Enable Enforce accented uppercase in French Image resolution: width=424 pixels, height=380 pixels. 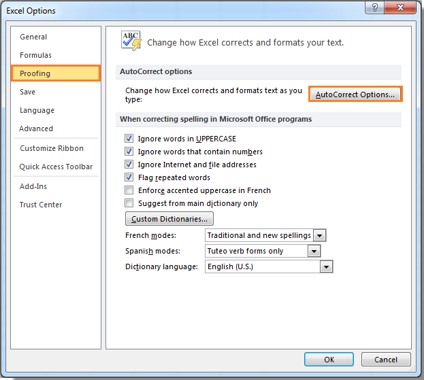pyautogui.click(x=129, y=190)
